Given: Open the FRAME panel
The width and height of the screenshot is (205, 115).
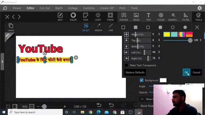Looking at the screenshot, I should click(x=110, y=17).
